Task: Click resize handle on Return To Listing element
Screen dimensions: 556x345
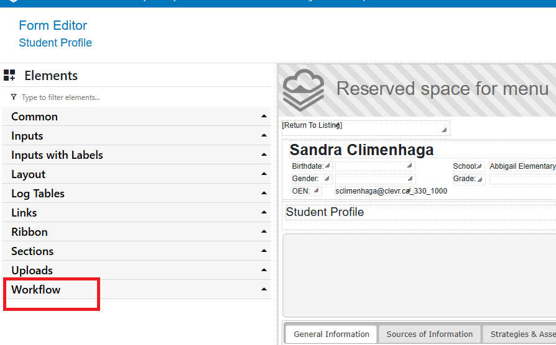Action: coord(444,130)
